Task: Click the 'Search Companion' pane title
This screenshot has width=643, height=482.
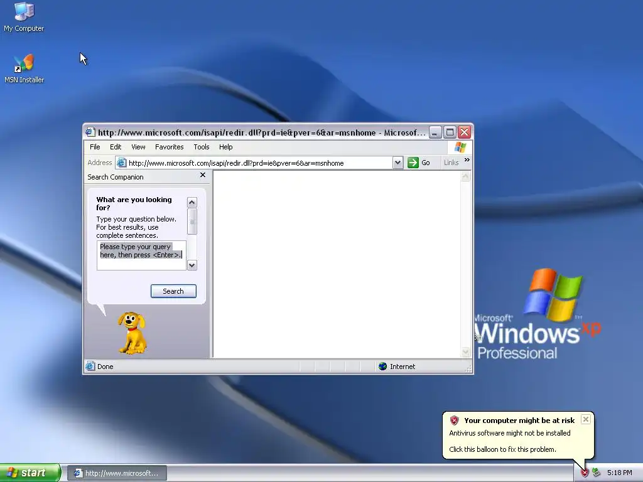Action: pos(116,177)
